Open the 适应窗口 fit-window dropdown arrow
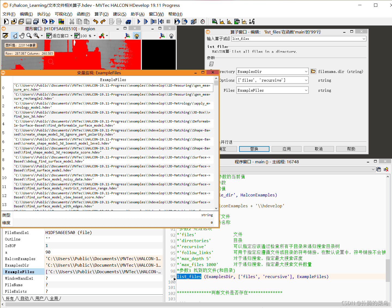Viewport: 392px width, 308px height. [x=71, y=36]
